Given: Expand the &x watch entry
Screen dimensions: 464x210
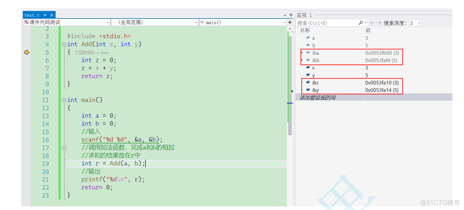Looking at the screenshot, I should (302, 83).
